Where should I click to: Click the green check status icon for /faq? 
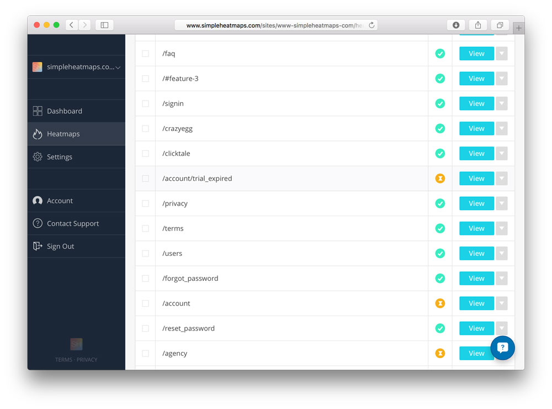[x=440, y=54]
